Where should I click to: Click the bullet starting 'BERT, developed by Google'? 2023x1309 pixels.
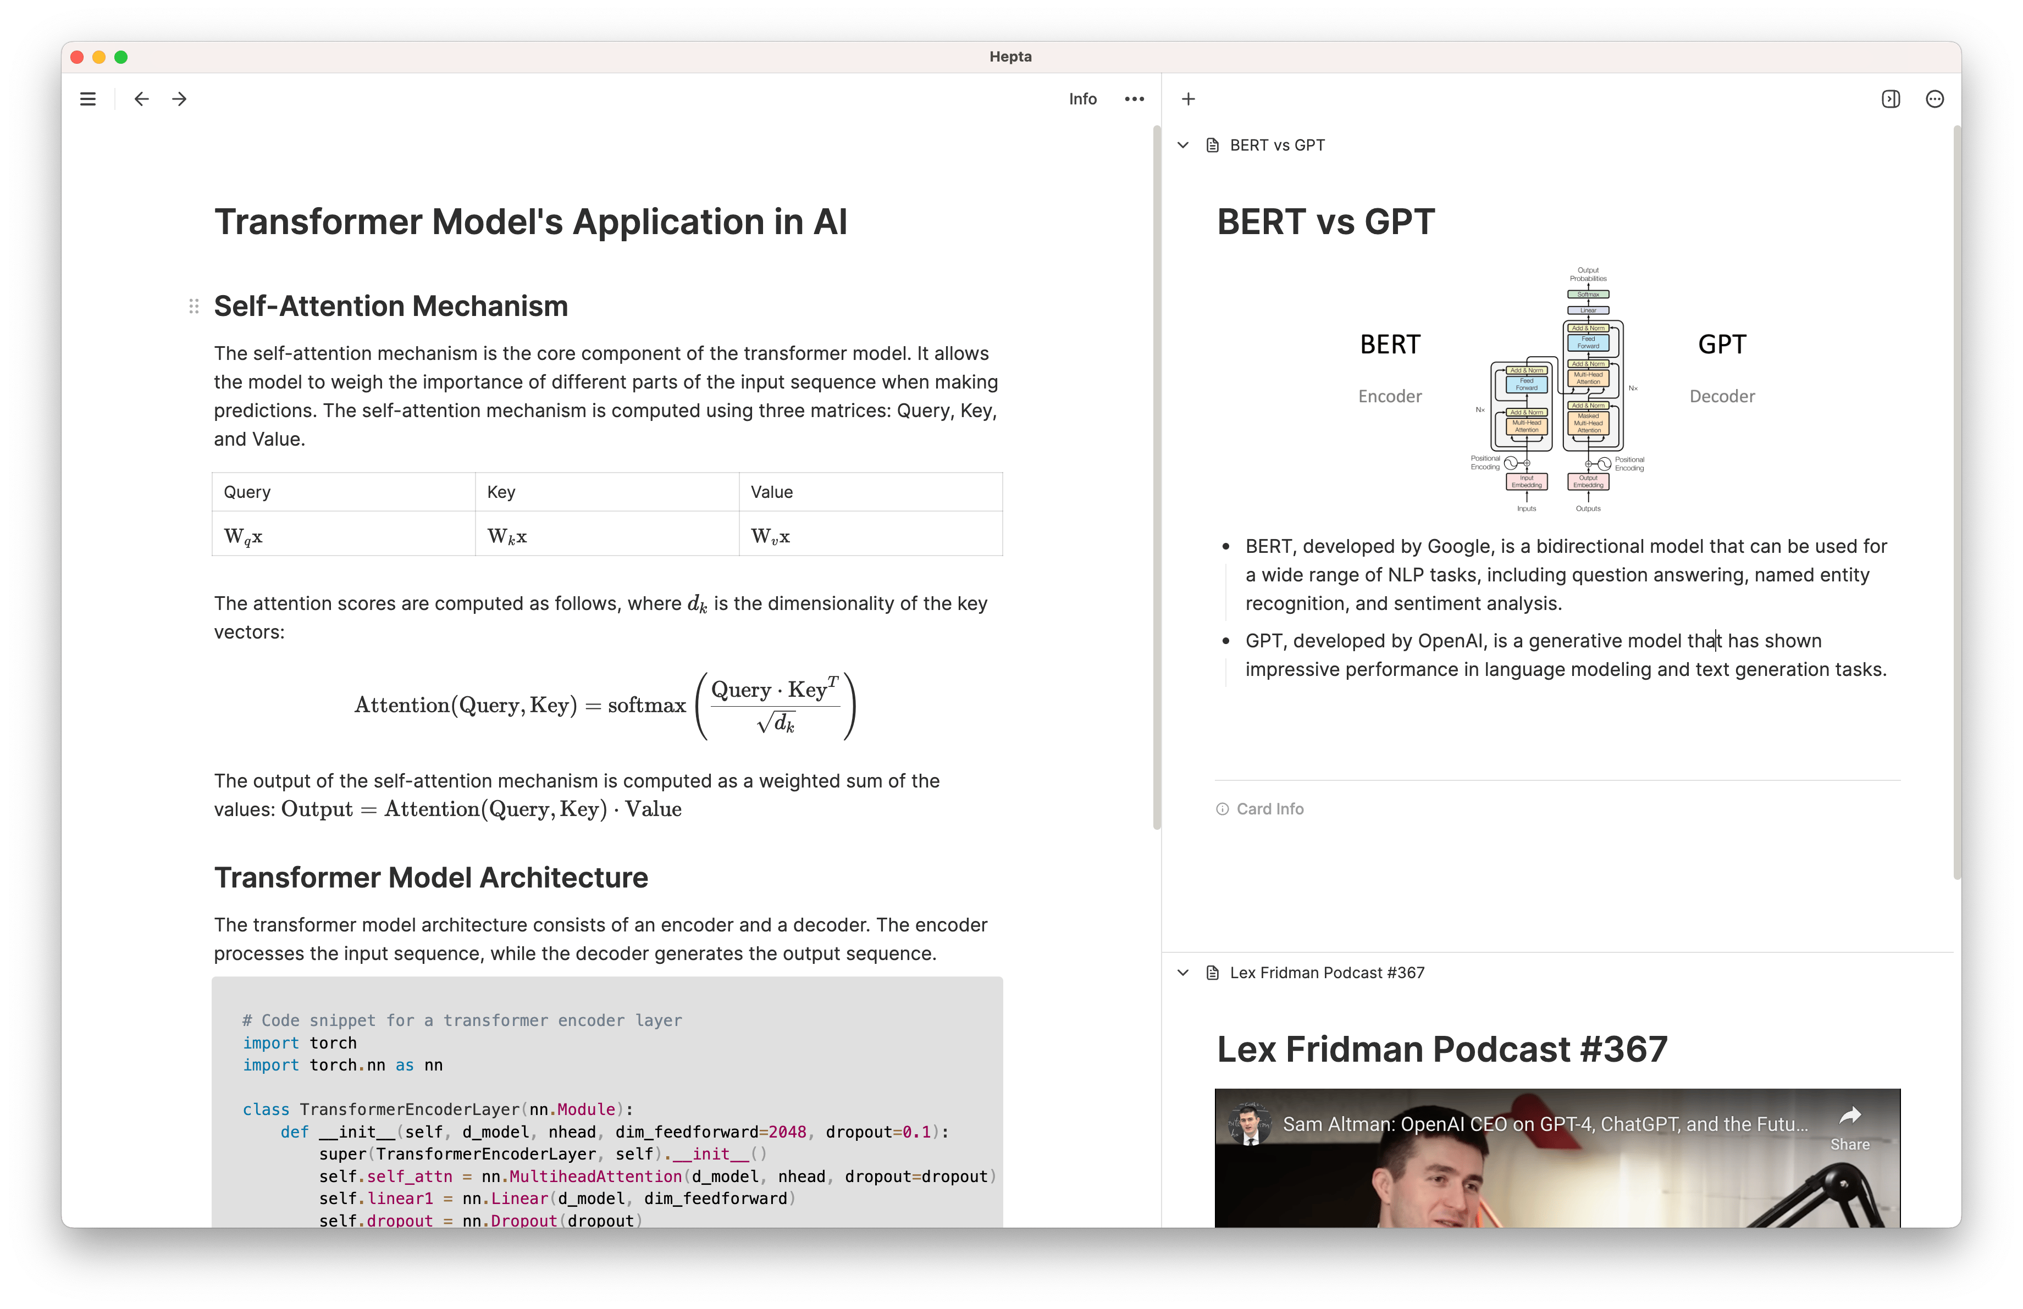(x=1566, y=574)
